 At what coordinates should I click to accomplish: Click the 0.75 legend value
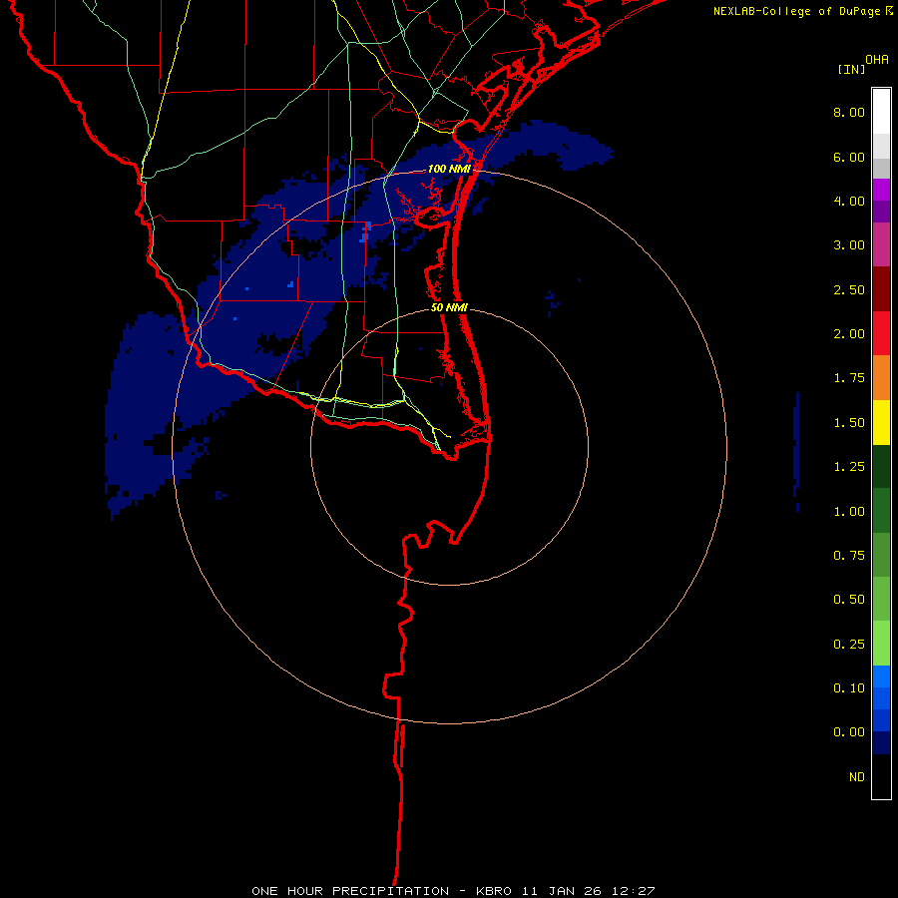(849, 556)
